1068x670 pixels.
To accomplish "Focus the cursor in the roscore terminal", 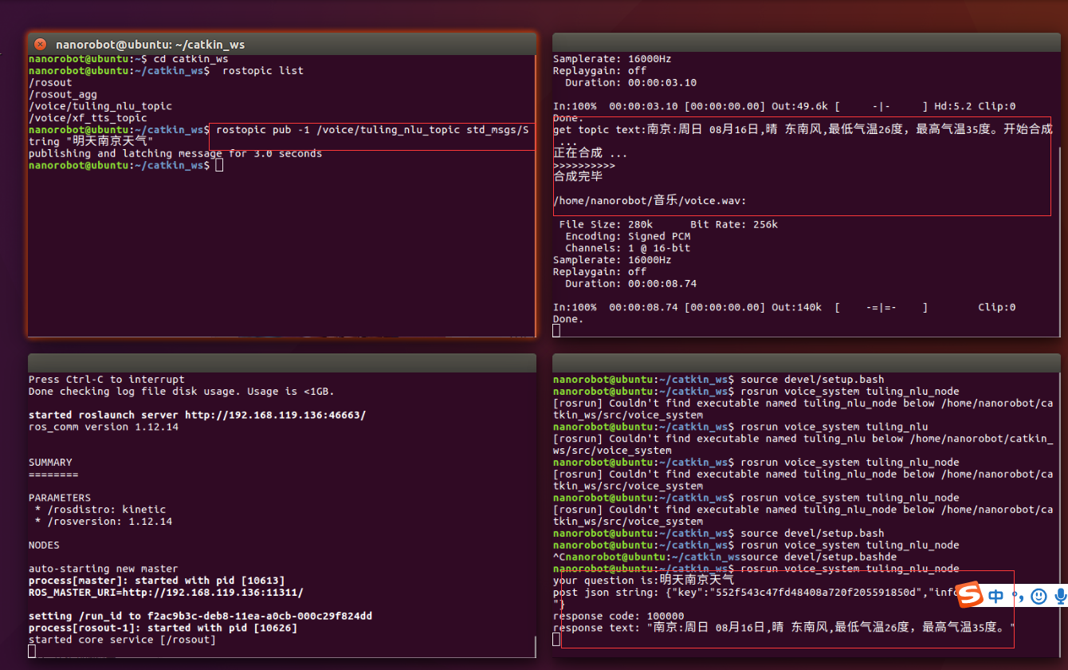I will [x=32, y=651].
